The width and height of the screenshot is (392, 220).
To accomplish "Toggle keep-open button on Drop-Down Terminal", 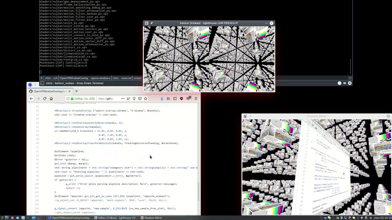I will click(x=339, y=83).
